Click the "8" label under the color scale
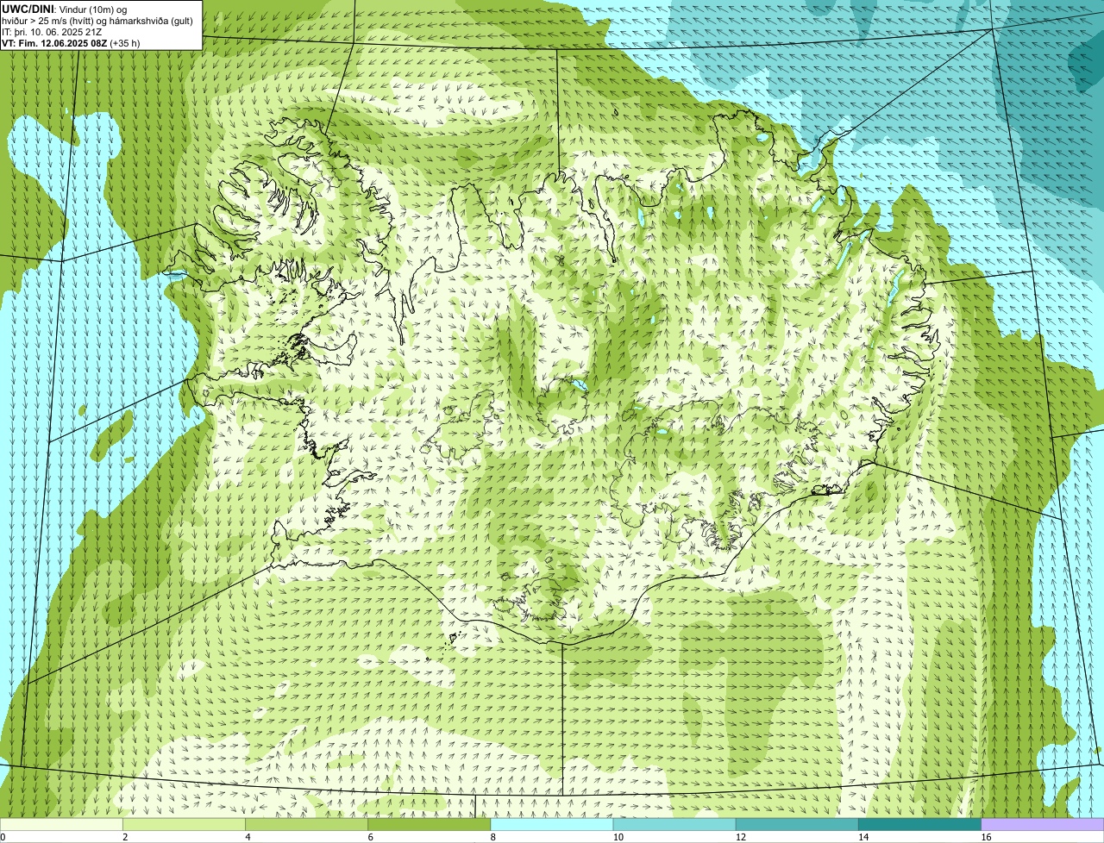The height and width of the screenshot is (843, 1104). click(492, 837)
